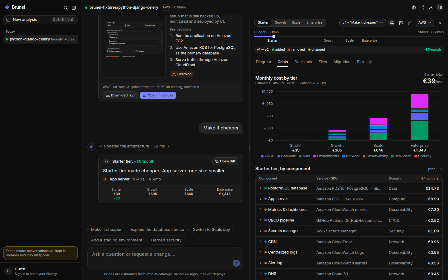Image resolution: width=448 pixels, height=280 pixels.
Task: Open search with the magnifier icon
Action: tap(66, 8)
